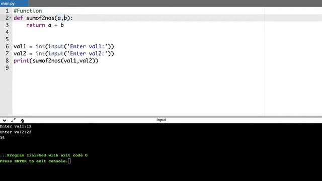Collapse the console panel with chevron icon
The image size is (322, 181).
pos(5,121)
